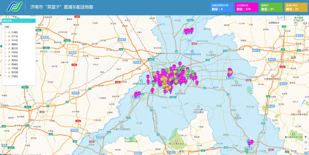Click the blue 所配送便民市场 count card
Image resolution: width=309 pixels, height=155 pixels.
[x=222, y=7]
